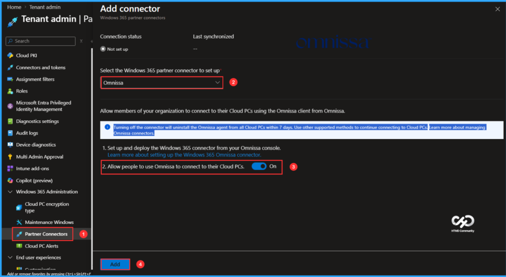This screenshot has height=277, width=506.
Task: Click the Diagnostics settings icon
Action: [x=10, y=121]
